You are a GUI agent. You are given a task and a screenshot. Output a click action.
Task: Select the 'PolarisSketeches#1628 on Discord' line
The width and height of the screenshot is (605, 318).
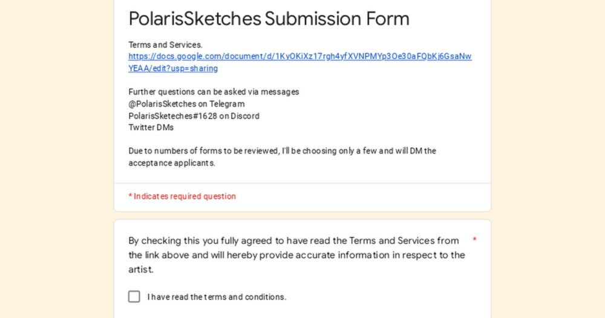[x=194, y=116]
